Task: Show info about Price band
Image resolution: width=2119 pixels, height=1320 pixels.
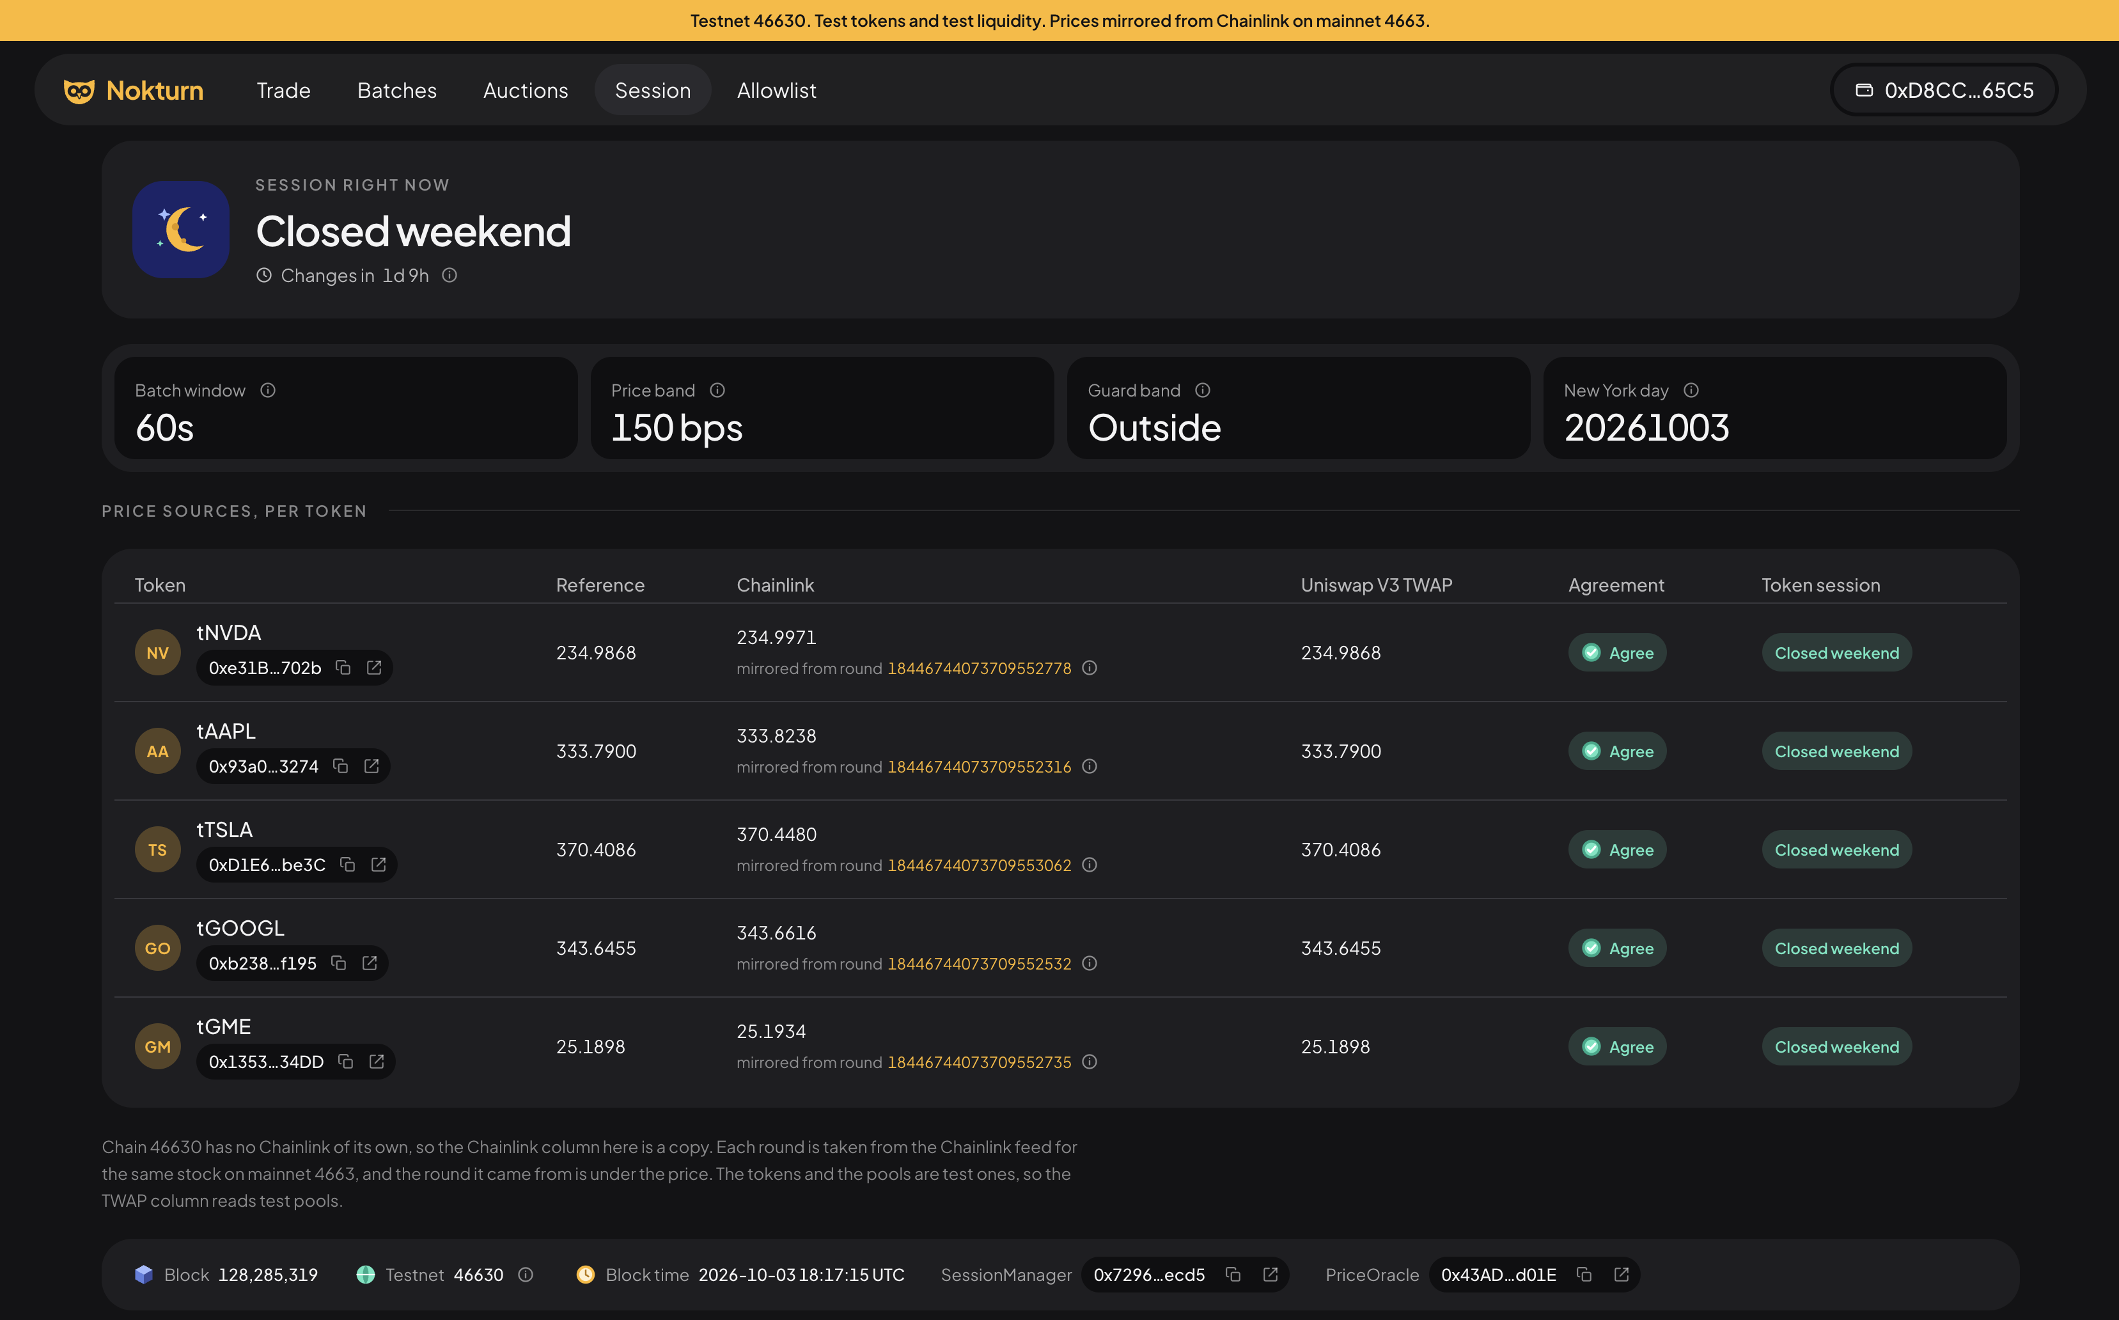Action: coord(717,390)
